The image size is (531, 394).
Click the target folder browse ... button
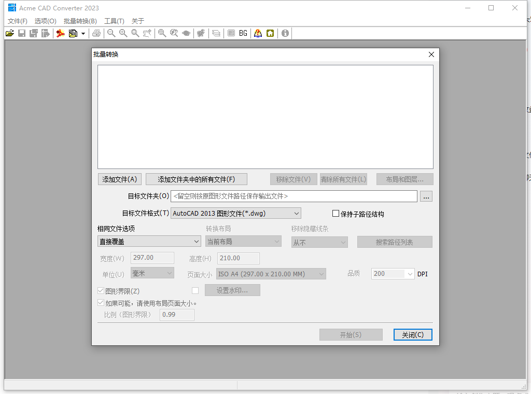coord(426,196)
